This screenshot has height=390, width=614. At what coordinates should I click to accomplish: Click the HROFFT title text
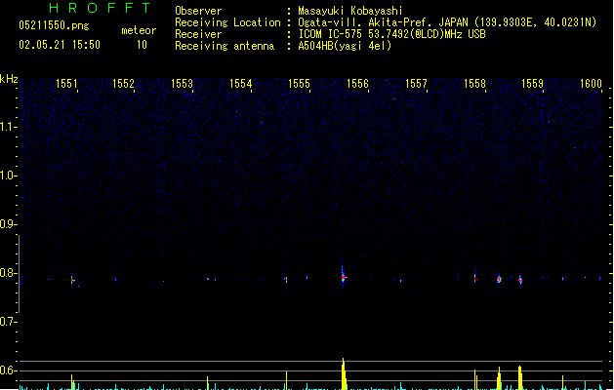(101, 8)
